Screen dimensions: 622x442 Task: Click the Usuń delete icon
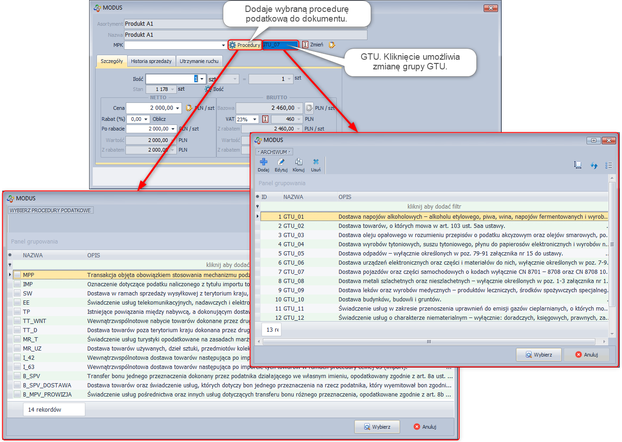(x=316, y=162)
